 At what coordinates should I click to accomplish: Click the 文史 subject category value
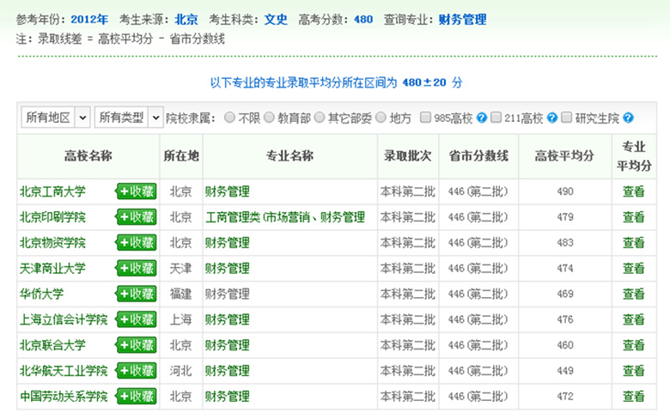pos(276,19)
